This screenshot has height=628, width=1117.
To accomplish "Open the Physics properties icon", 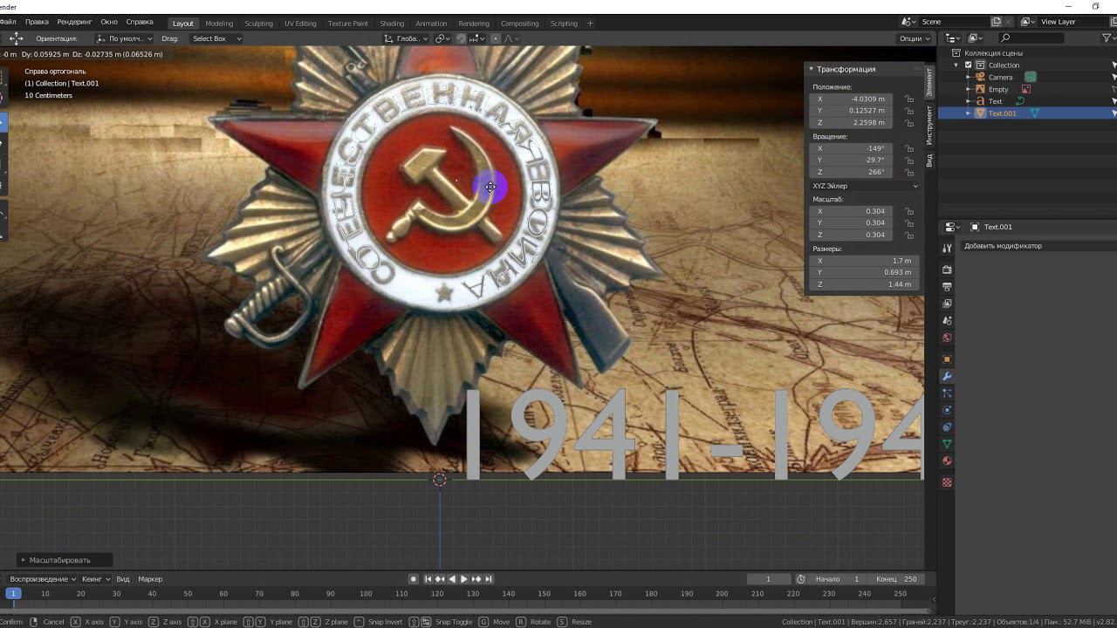I will point(947,410).
